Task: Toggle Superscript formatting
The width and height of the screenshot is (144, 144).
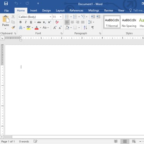Action: pyautogui.click(x=50, y=22)
